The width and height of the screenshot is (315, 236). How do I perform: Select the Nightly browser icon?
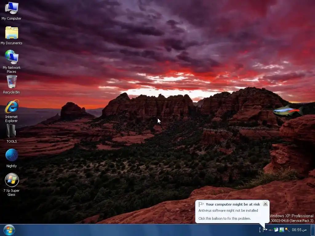click(11, 155)
